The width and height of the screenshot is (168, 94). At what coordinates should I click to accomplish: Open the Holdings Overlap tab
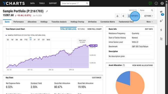point(77,22)
